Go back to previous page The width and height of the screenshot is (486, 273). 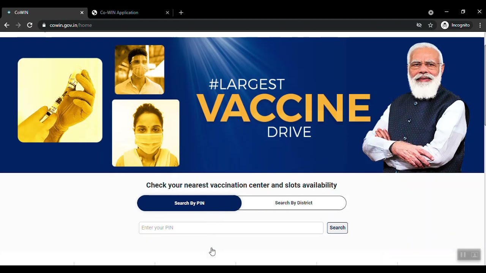[x=7, y=25]
